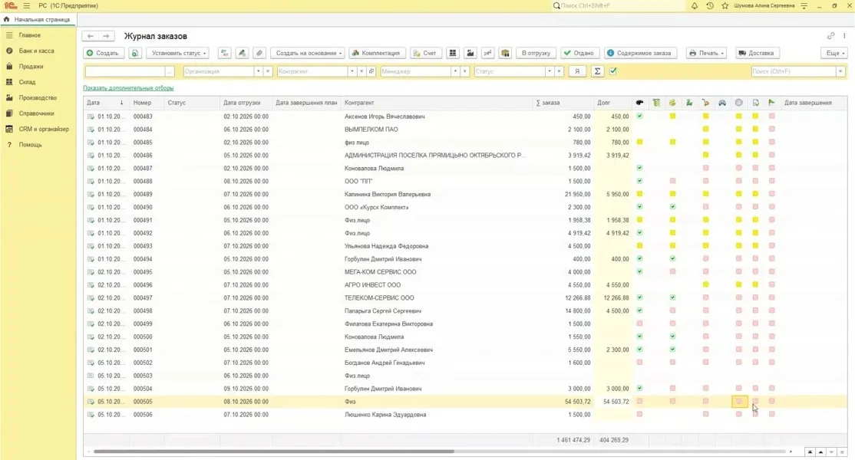
Task: Go forward with the right arrow
Action: click(x=107, y=36)
